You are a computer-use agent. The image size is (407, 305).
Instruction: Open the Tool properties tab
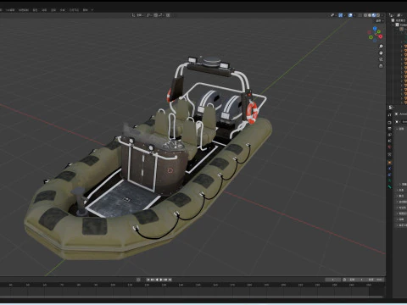(x=389, y=114)
